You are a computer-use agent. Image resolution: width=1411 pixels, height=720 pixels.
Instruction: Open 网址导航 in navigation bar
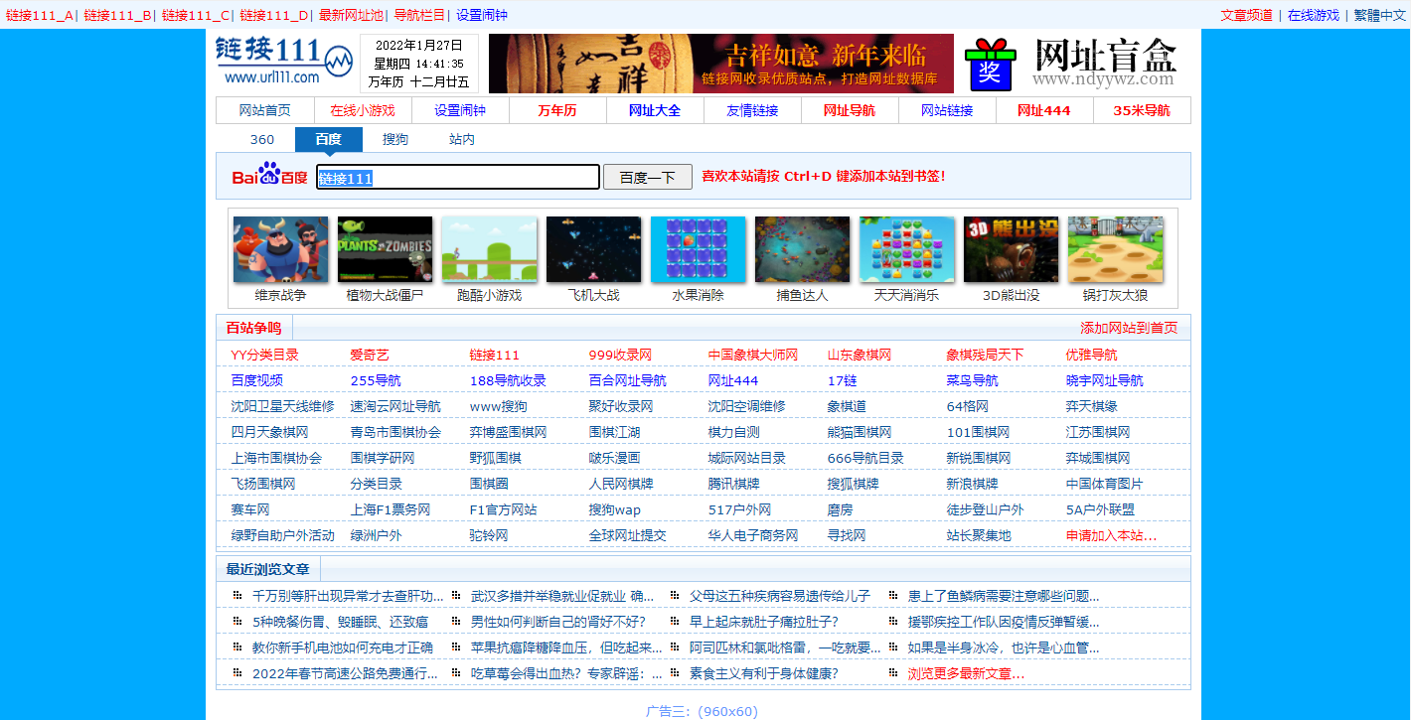(850, 110)
